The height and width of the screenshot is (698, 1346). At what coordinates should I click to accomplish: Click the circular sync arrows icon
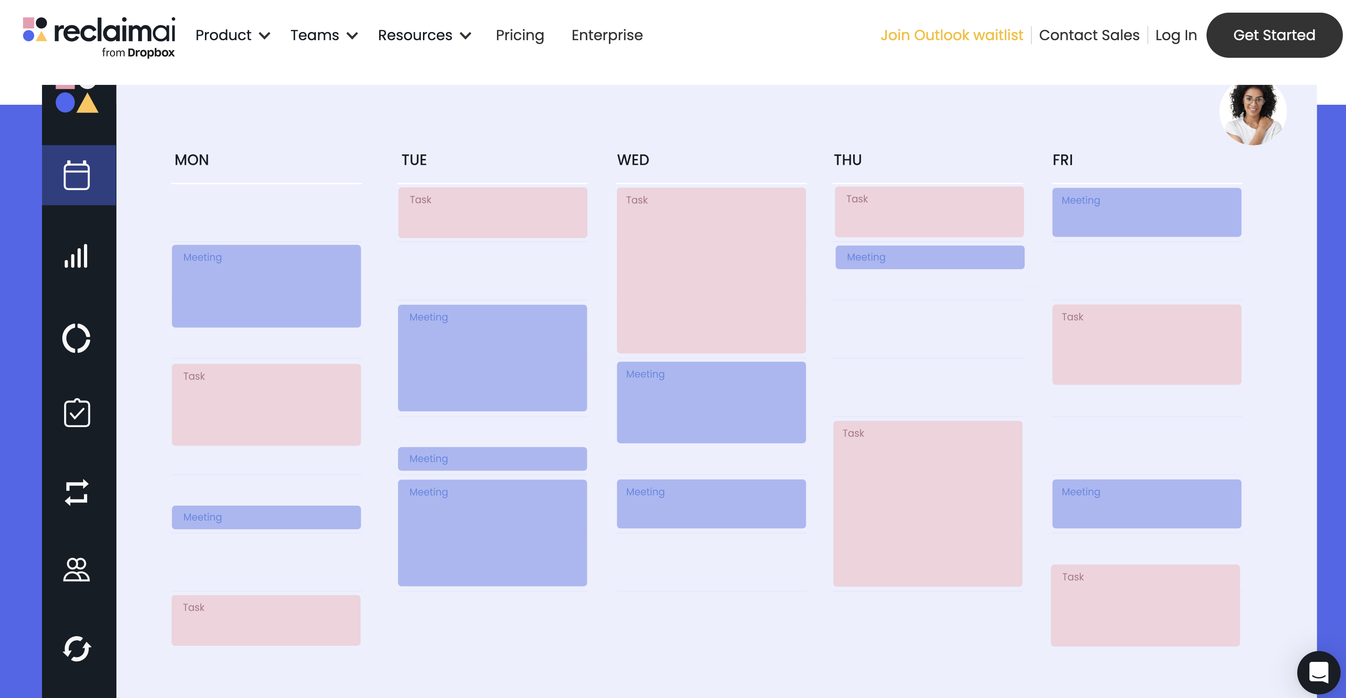(77, 648)
